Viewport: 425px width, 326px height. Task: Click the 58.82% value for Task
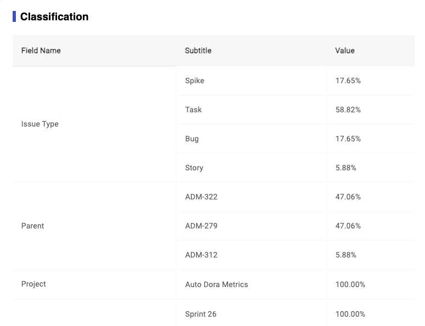click(348, 110)
